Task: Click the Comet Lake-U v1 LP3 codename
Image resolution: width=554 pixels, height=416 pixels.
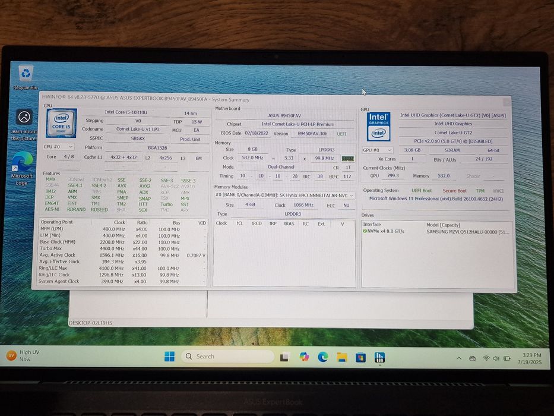Action: [138, 129]
